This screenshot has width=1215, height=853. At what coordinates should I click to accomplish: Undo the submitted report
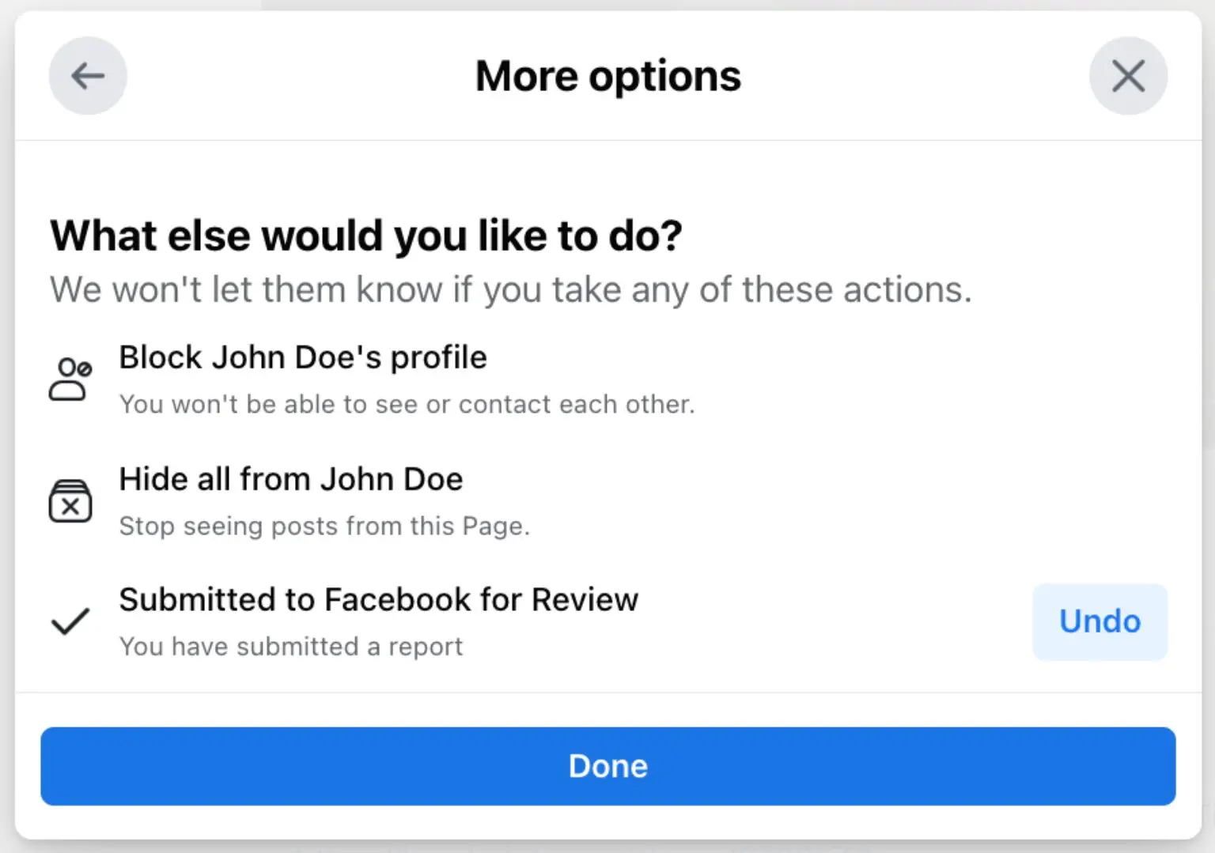point(1100,621)
